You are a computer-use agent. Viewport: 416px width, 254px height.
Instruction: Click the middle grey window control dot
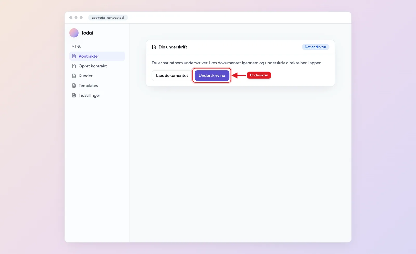[x=76, y=18]
